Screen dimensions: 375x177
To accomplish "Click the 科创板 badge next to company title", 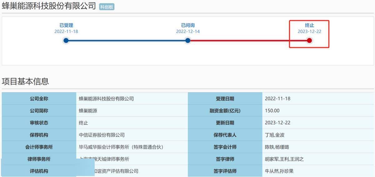I will [x=107, y=7].
